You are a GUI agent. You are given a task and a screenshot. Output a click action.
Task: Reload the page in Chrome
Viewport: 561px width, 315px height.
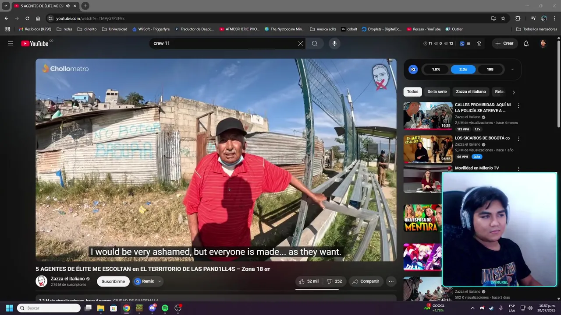tap(27, 18)
